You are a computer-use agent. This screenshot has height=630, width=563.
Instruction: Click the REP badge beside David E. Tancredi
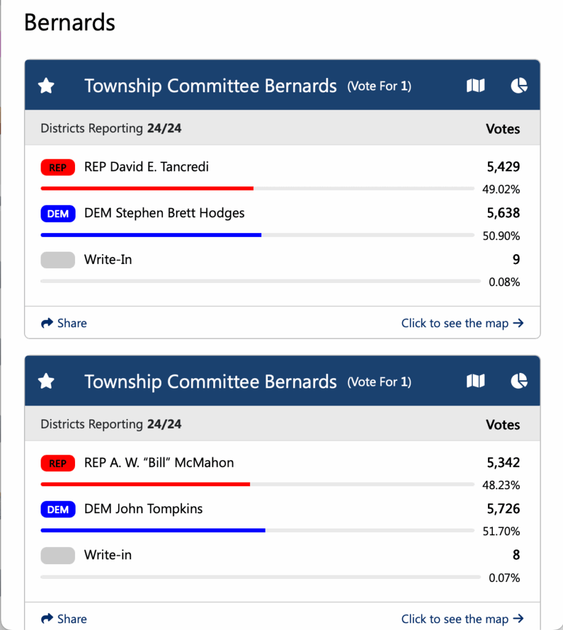pos(58,167)
